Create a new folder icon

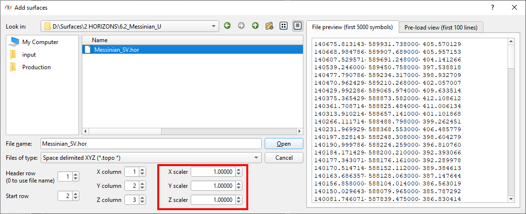270,26
